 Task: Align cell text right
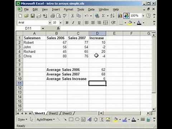tap(99, 23)
